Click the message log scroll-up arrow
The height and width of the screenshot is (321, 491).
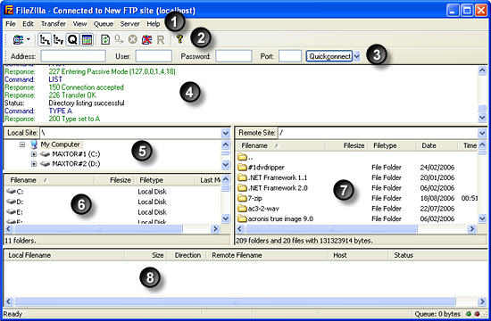coord(482,70)
